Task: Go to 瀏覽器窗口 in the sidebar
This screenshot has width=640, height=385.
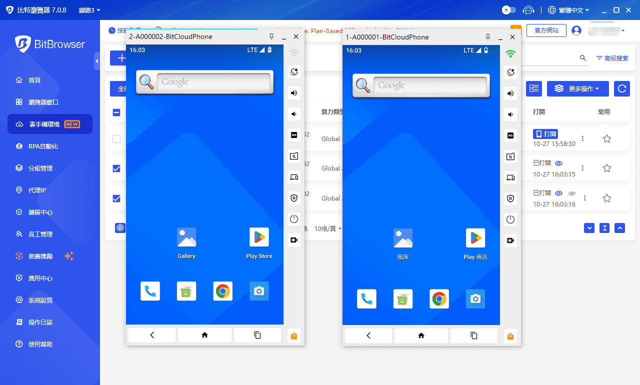Action: [x=43, y=102]
